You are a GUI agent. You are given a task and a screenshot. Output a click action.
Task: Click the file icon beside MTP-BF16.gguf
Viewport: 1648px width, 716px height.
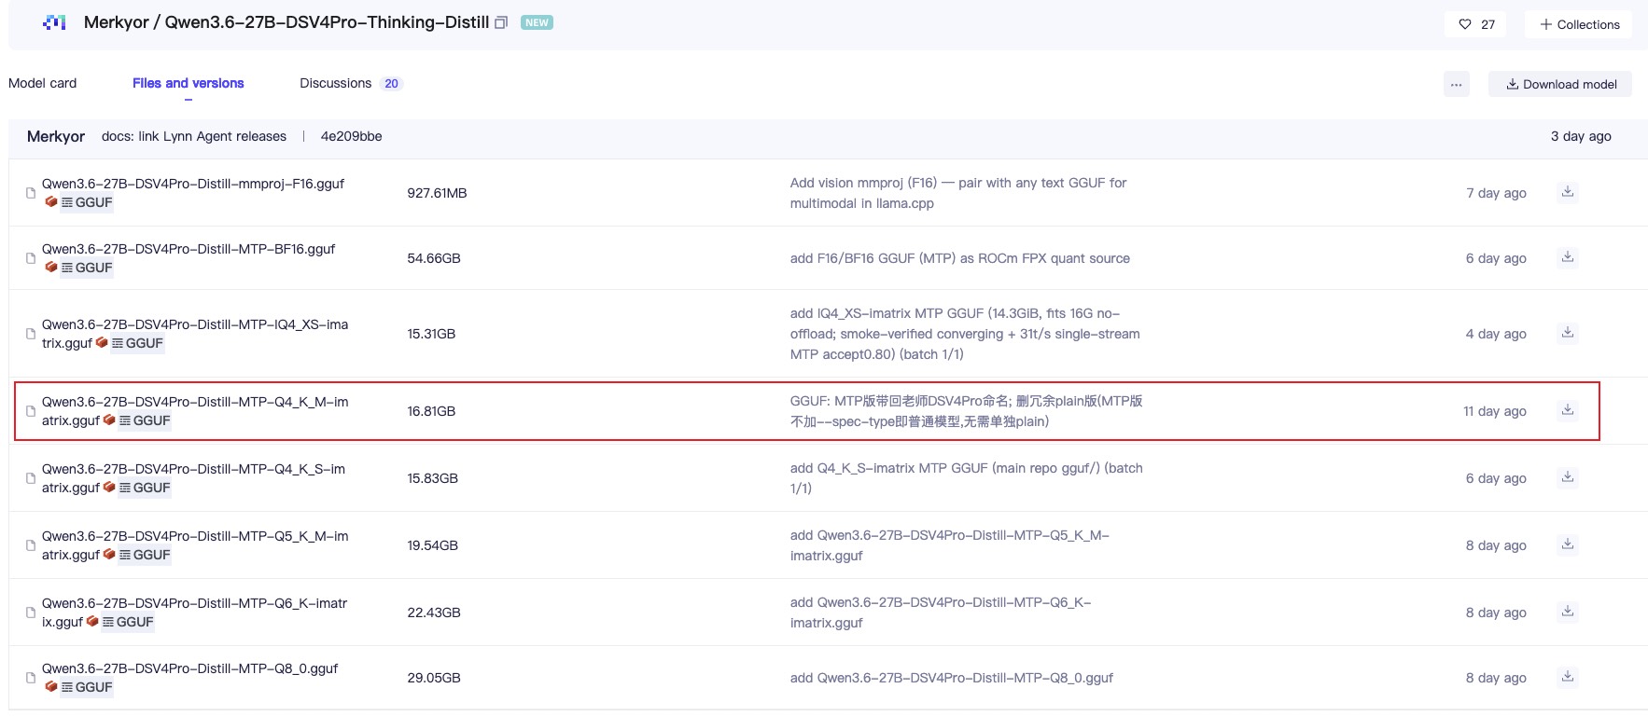point(31,258)
